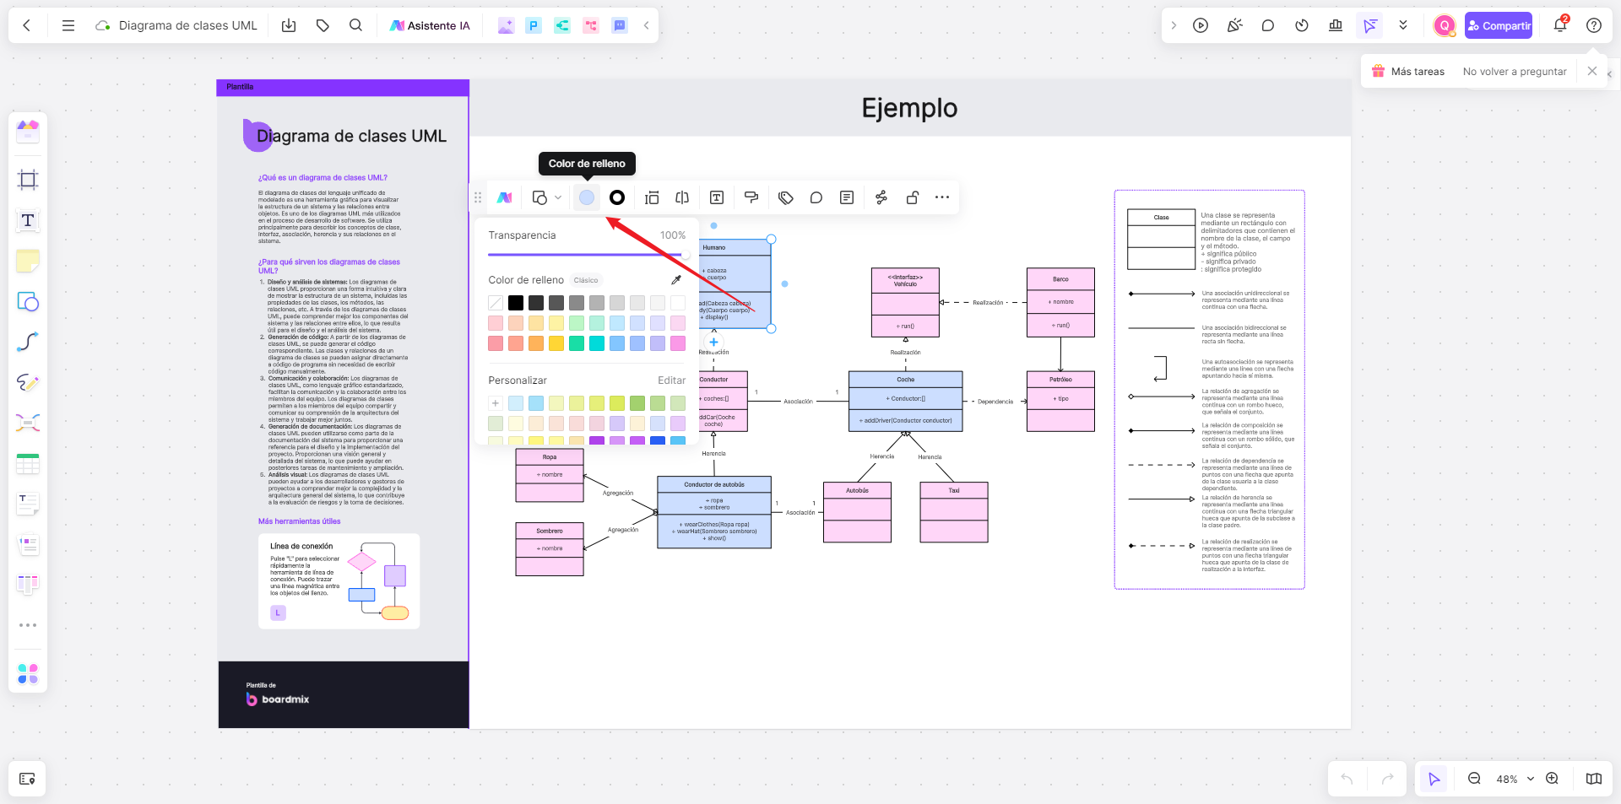The width and height of the screenshot is (1621, 804).
Task: Toggle the remote cursor pointer icon
Action: [1369, 25]
